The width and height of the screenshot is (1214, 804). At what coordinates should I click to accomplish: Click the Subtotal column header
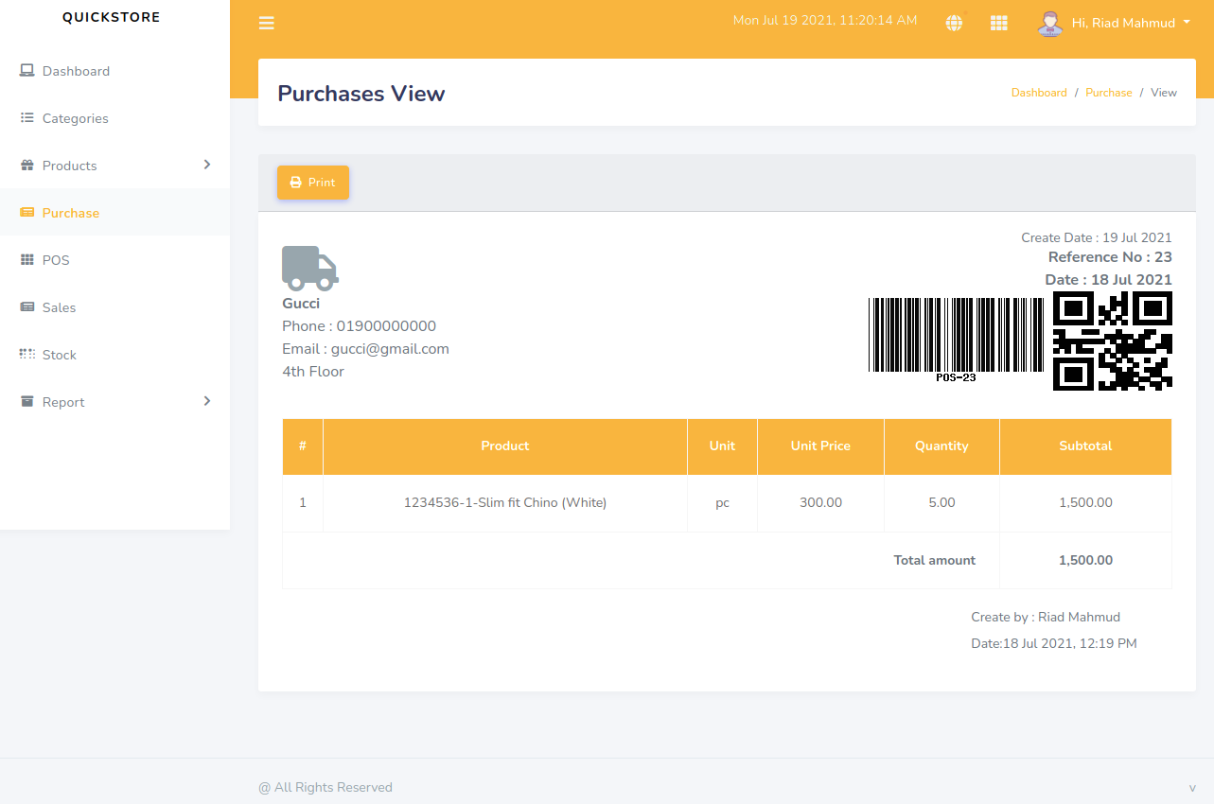(1085, 446)
